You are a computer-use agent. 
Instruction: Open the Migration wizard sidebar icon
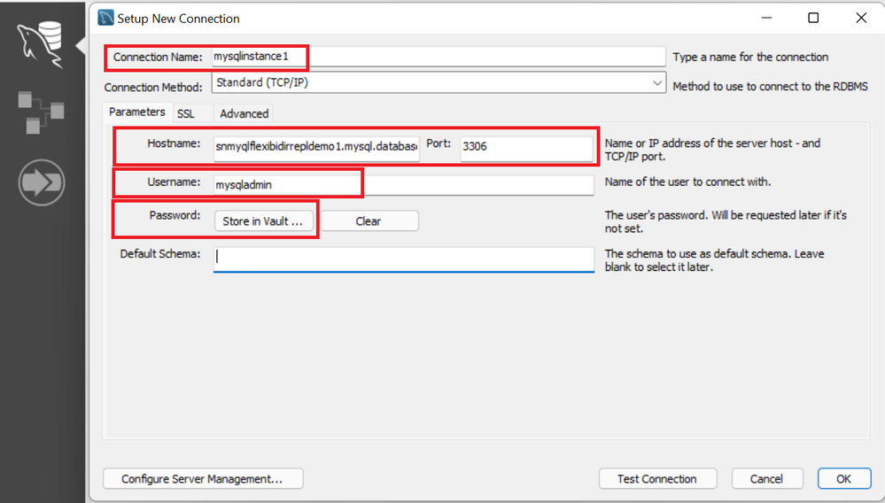click(42, 182)
